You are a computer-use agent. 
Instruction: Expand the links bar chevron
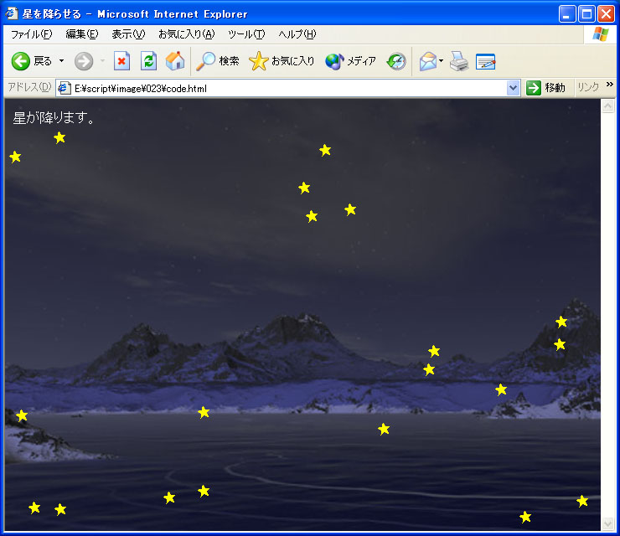pos(609,85)
